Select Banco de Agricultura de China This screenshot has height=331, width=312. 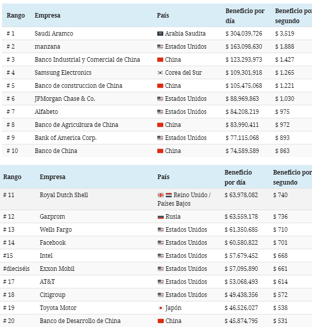point(76,125)
